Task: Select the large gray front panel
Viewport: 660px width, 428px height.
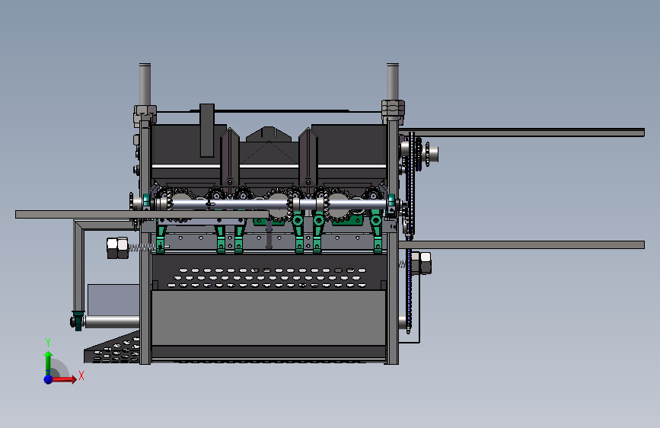Action: [269, 318]
